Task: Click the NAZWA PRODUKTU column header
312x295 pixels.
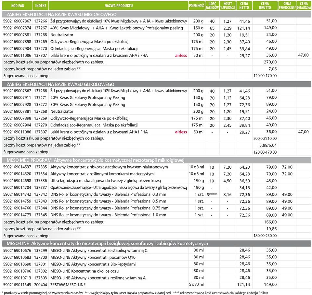Action: (118, 6)
